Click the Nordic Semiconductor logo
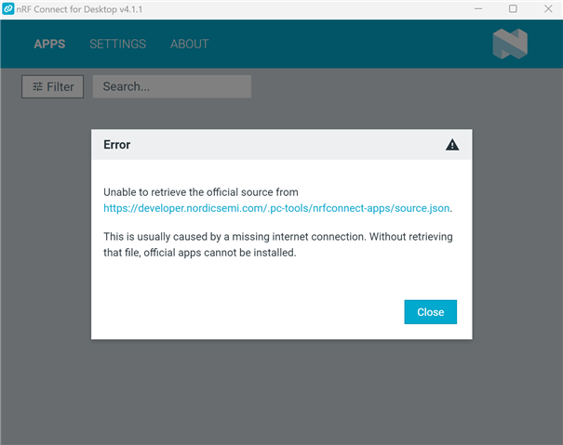 pos(510,44)
